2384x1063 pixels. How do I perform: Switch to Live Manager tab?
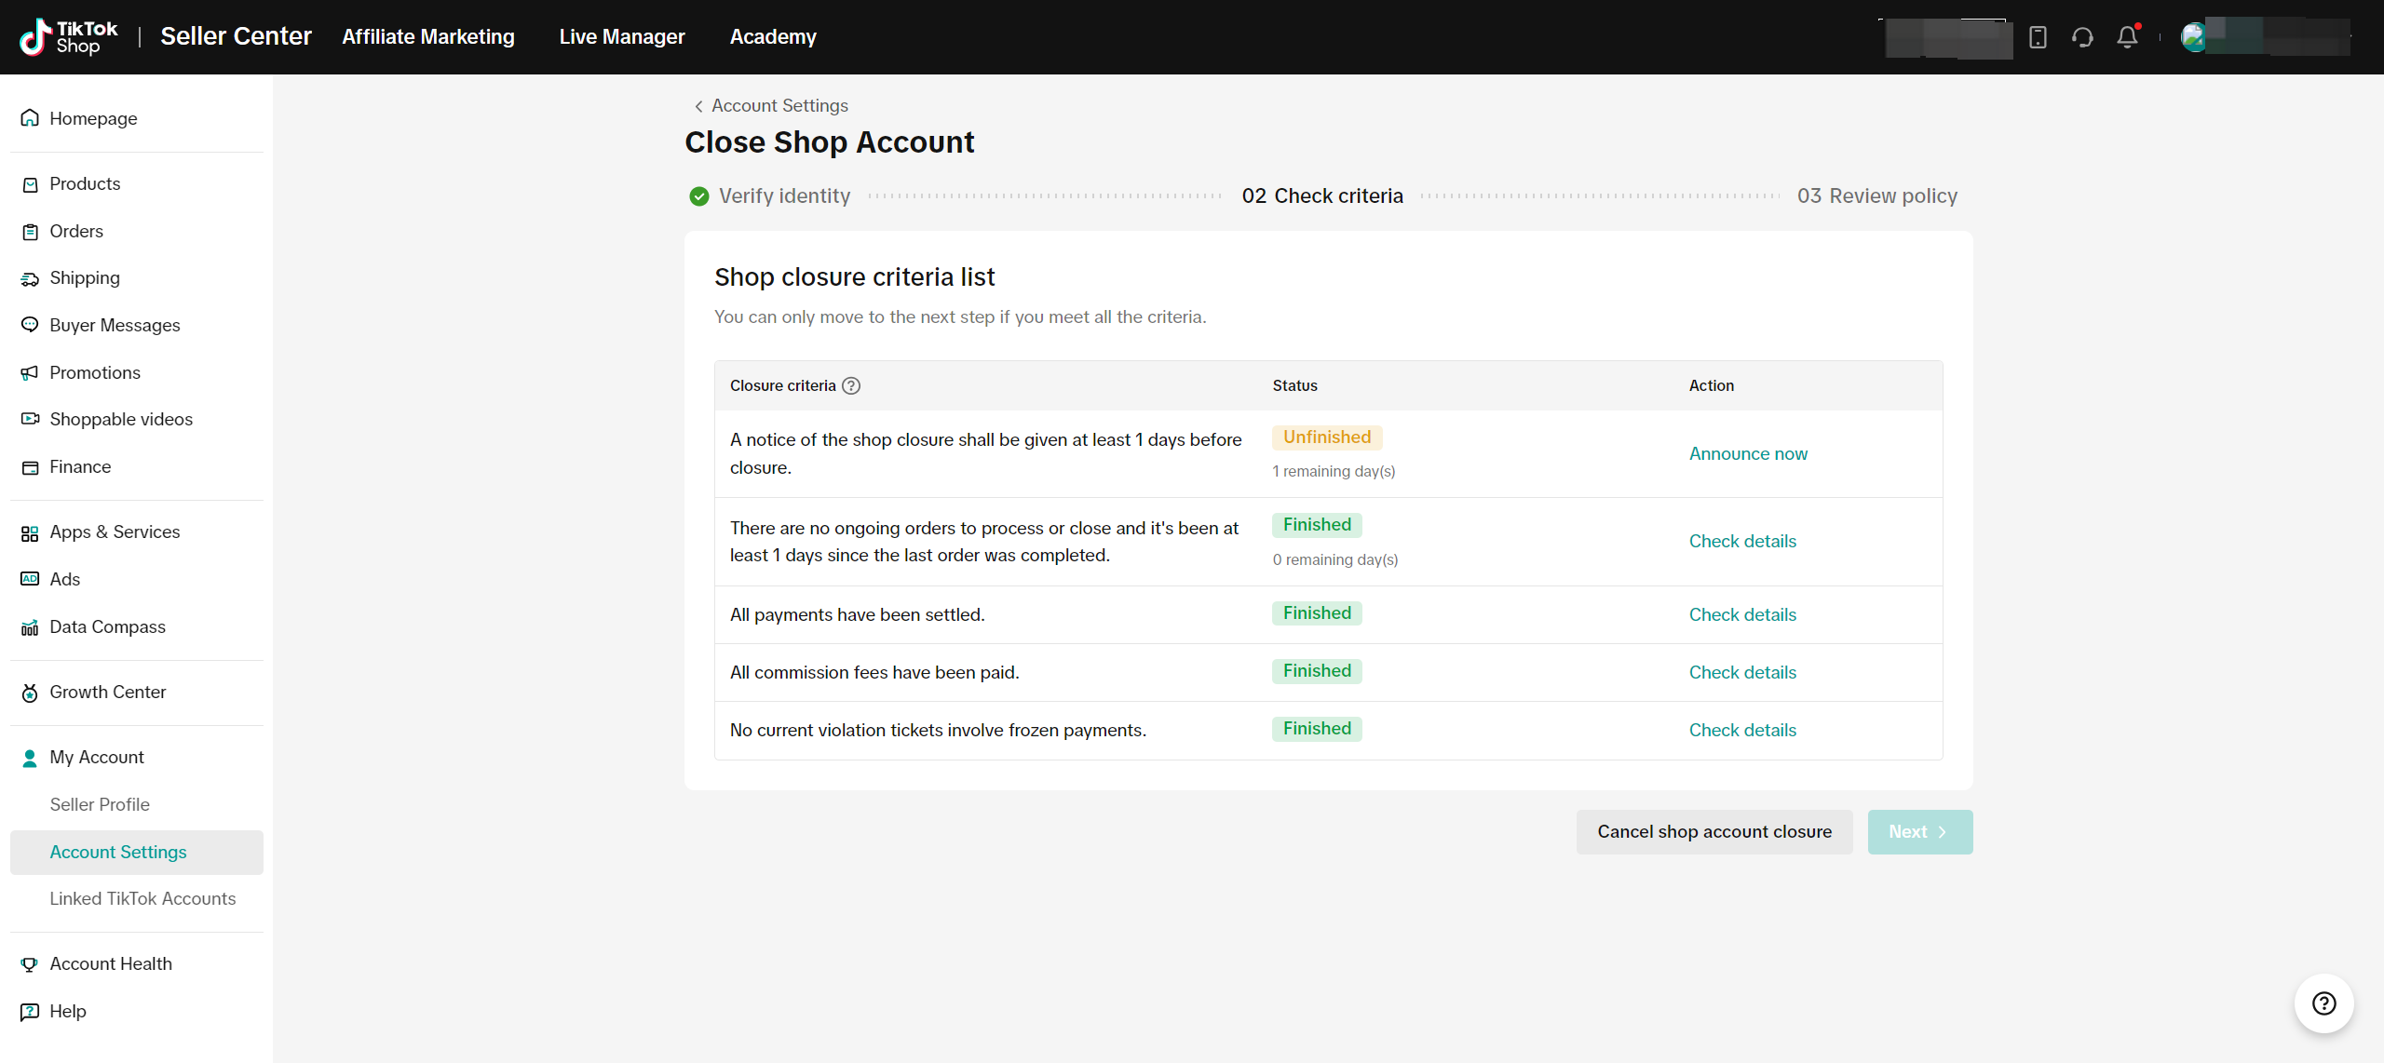pos(622,37)
